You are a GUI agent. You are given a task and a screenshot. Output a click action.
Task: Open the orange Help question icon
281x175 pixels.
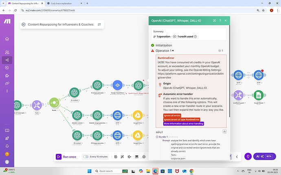coord(7,154)
